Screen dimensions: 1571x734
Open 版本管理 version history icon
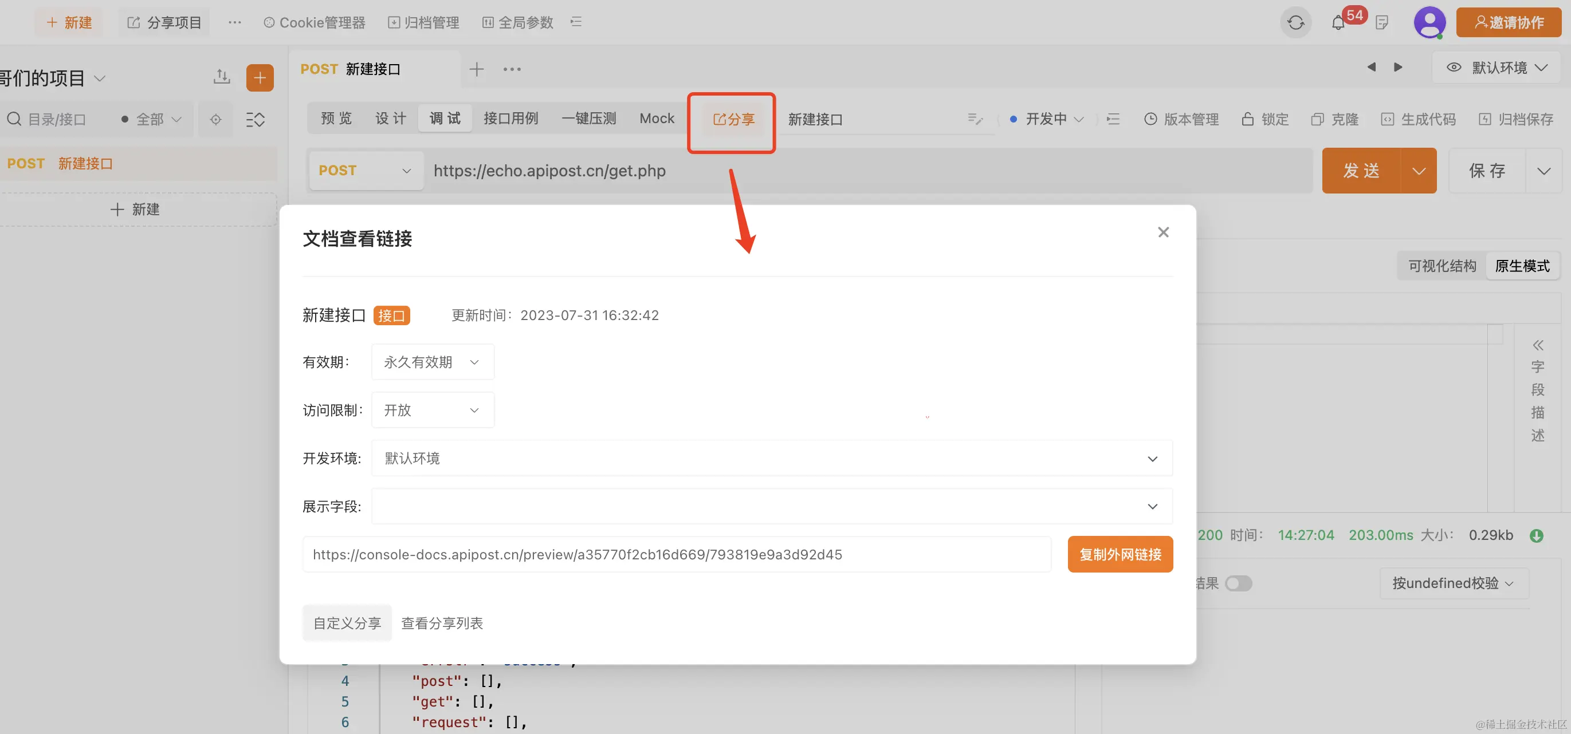click(1150, 120)
